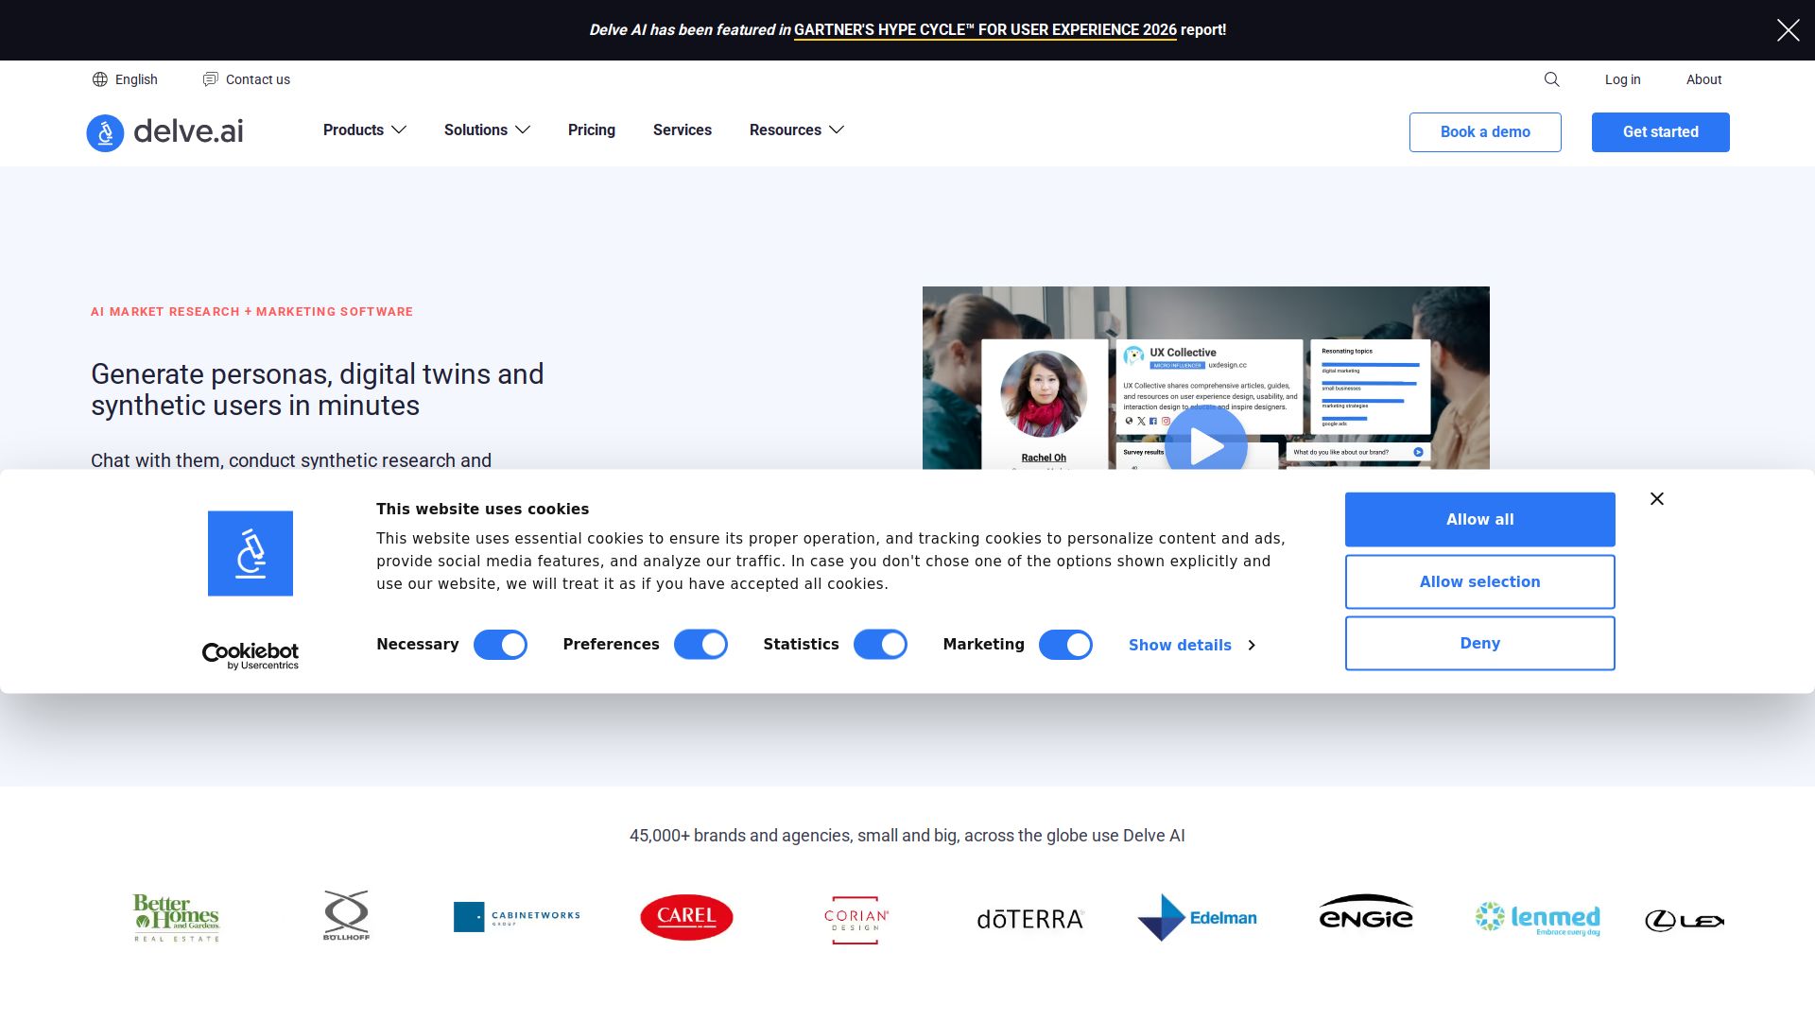The height and width of the screenshot is (1021, 1815).
Task: Click the Contact us chat icon
Action: (x=210, y=79)
